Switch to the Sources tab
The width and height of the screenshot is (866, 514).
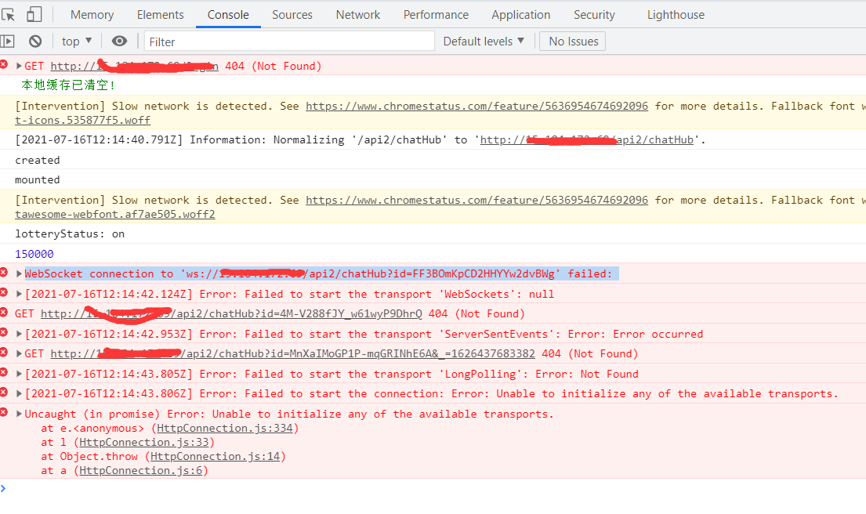[x=292, y=14]
